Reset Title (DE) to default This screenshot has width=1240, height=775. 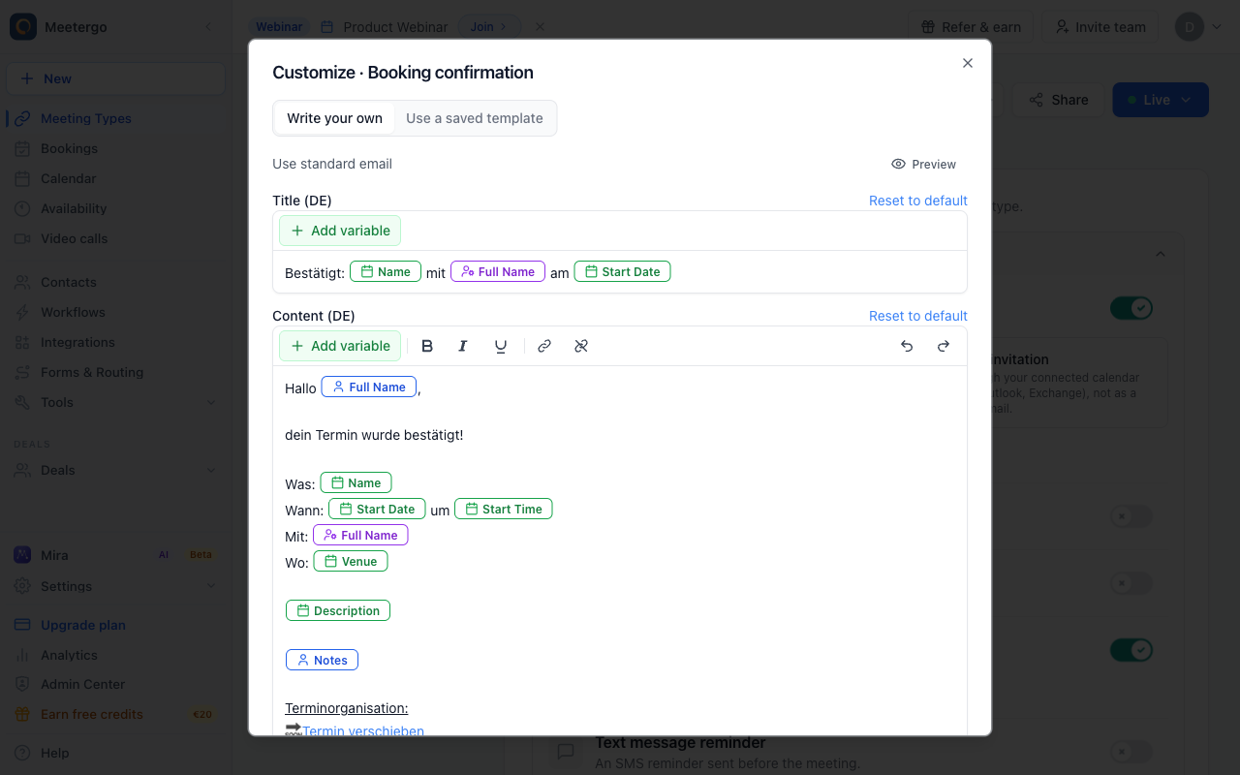pyautogui.click(x=918, y=201)
